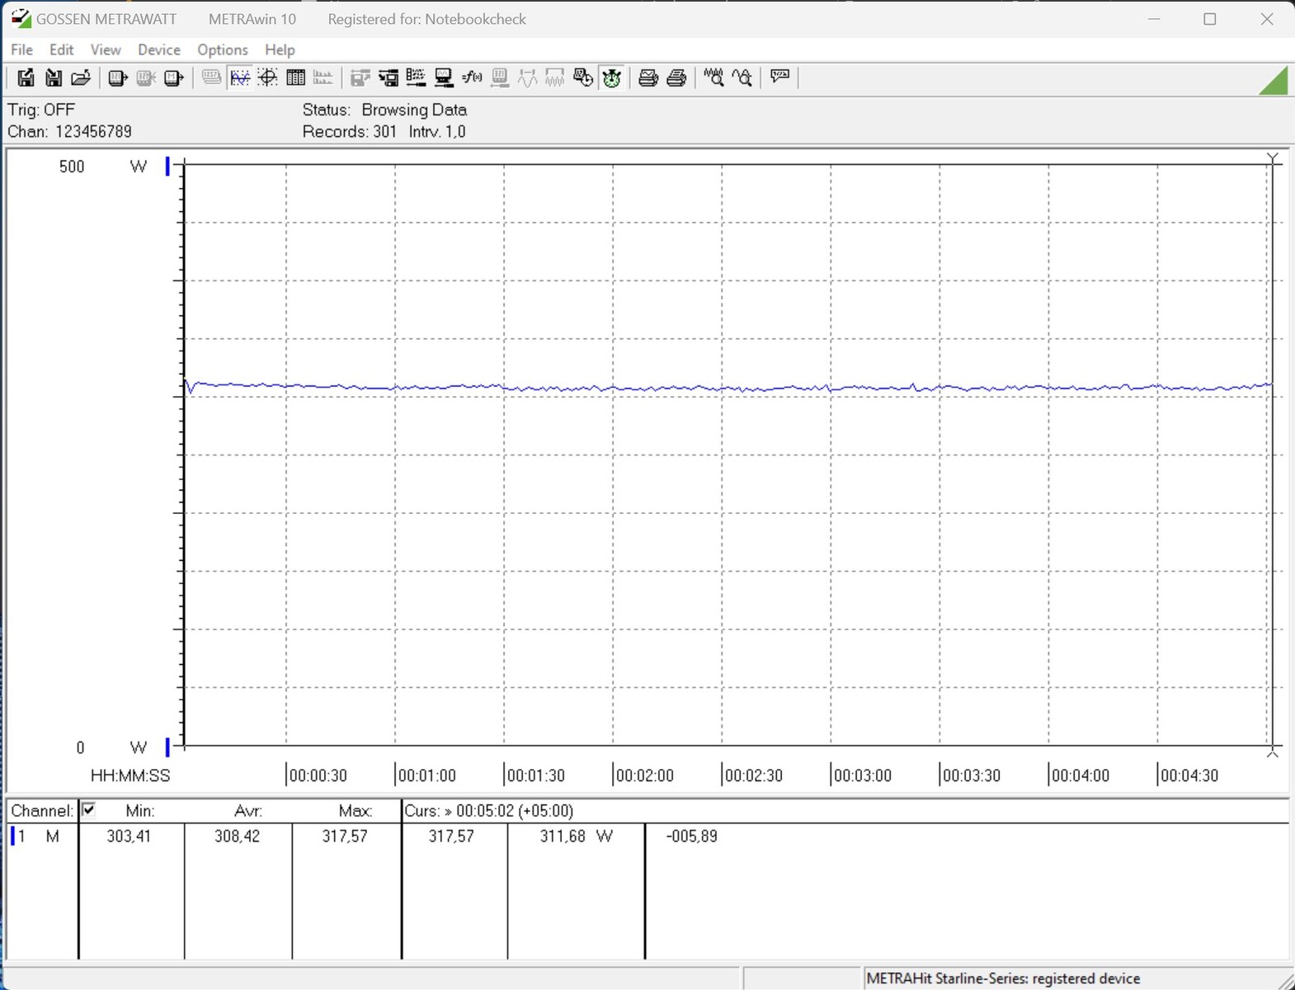The image size is (1295, 990).
Task: Open the Edit menu
Action: pyautogui.click(x=62, y=49)
